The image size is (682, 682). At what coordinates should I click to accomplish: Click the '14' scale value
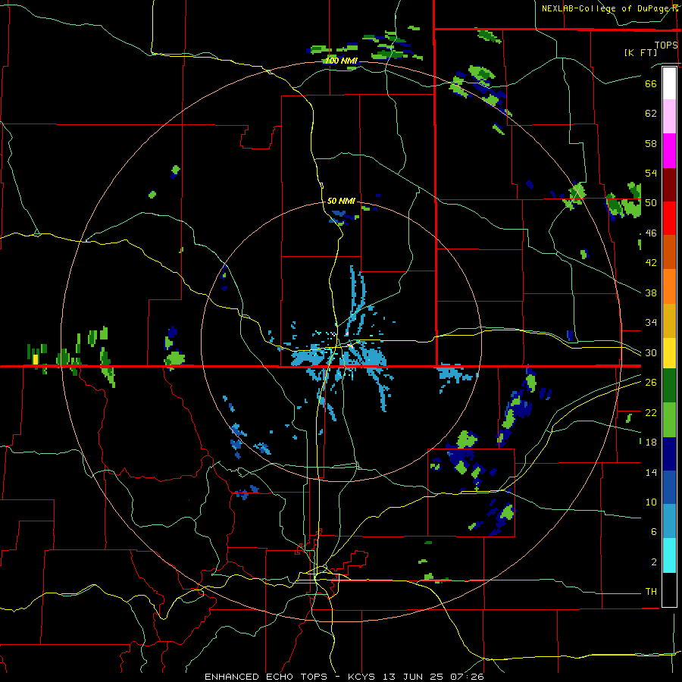[651, 472]
